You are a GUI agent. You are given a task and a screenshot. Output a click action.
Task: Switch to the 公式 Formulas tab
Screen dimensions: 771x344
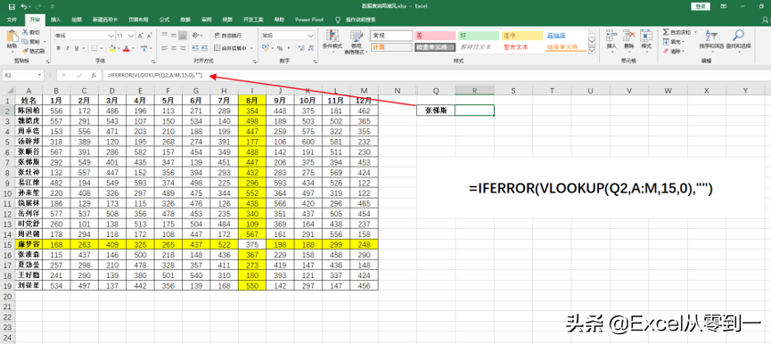164,20
